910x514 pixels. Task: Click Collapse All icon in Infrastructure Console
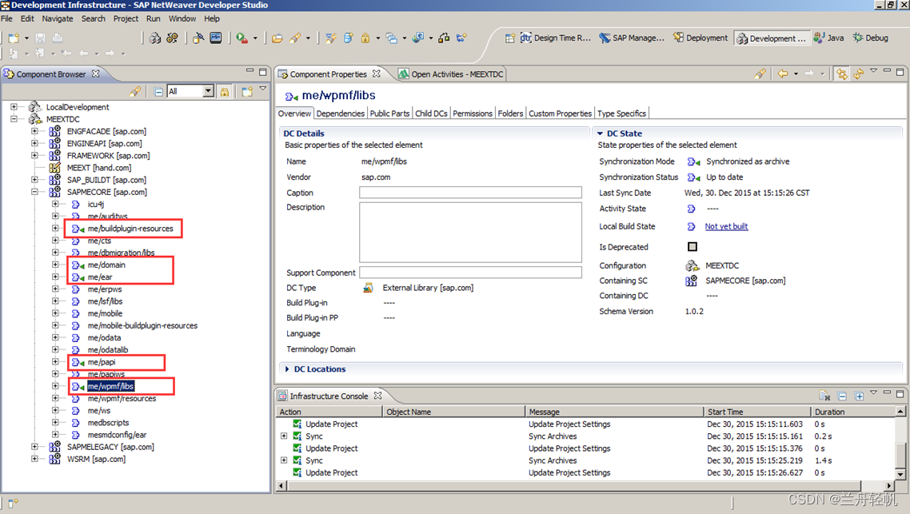[842, 396]
